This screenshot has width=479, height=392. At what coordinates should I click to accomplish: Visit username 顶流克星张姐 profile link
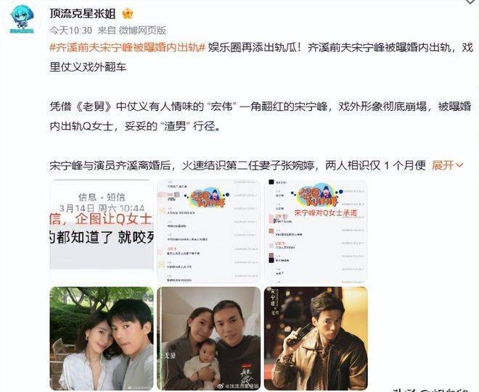[83, 14]
